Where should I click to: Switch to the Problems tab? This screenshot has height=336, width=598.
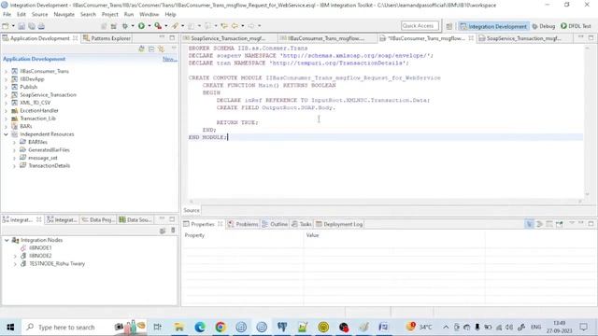click(243, 224)
